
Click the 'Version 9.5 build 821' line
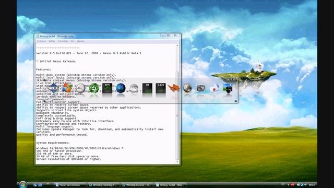(x=89, y=53)
